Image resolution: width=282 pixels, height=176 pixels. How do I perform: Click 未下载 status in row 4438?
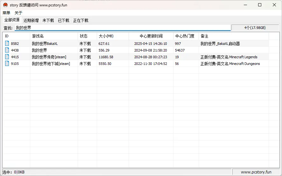point(85,50)
